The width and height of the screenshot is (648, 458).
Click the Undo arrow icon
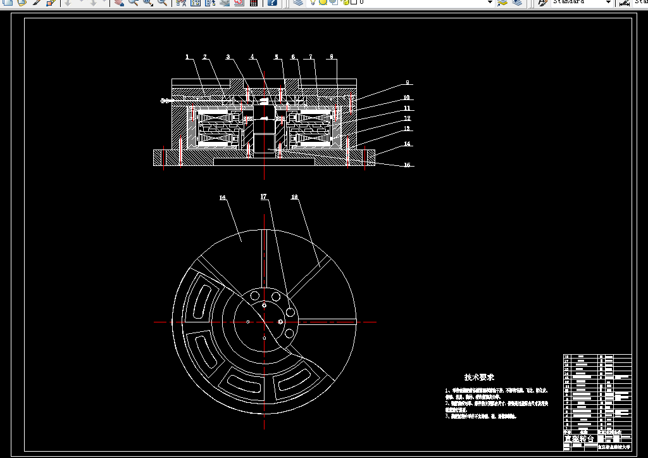[68, 3]
